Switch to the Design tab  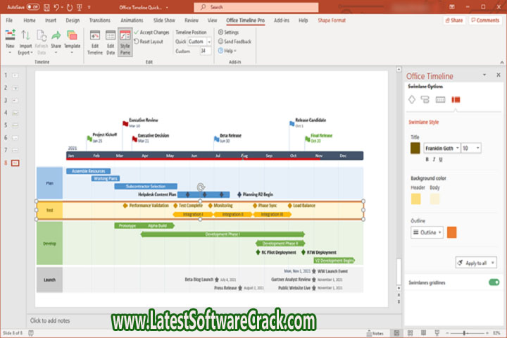coord(73,20)
